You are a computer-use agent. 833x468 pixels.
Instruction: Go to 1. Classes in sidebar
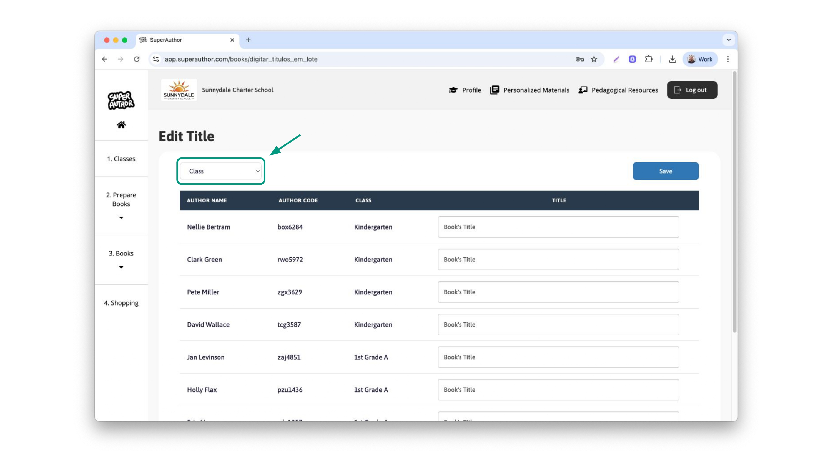click(x=121, y=159)
